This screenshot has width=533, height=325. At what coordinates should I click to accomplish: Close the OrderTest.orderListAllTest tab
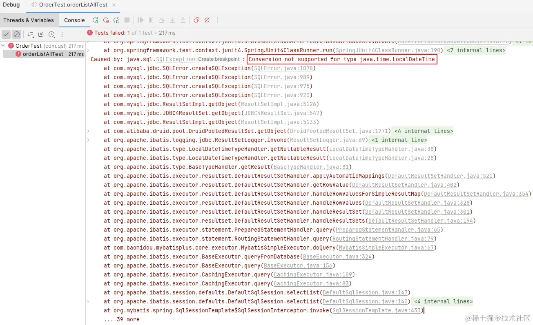[x=114, y=5]
